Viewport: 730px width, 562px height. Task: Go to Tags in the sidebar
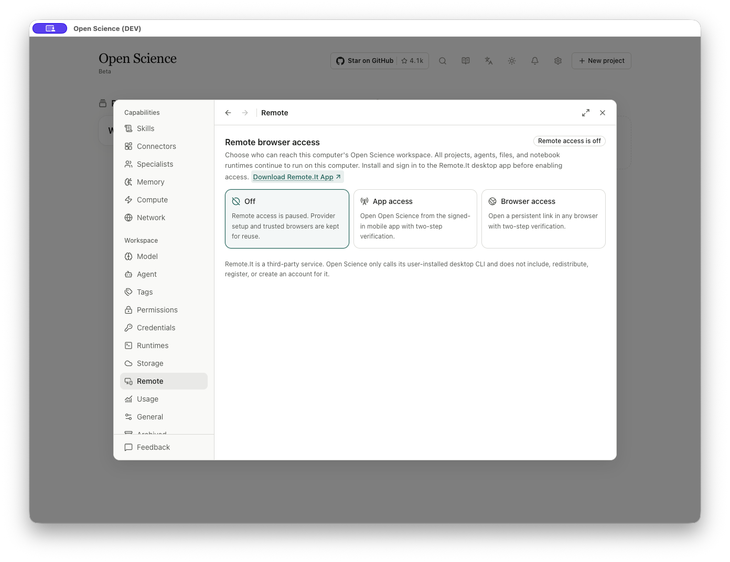tap(164, 292)
